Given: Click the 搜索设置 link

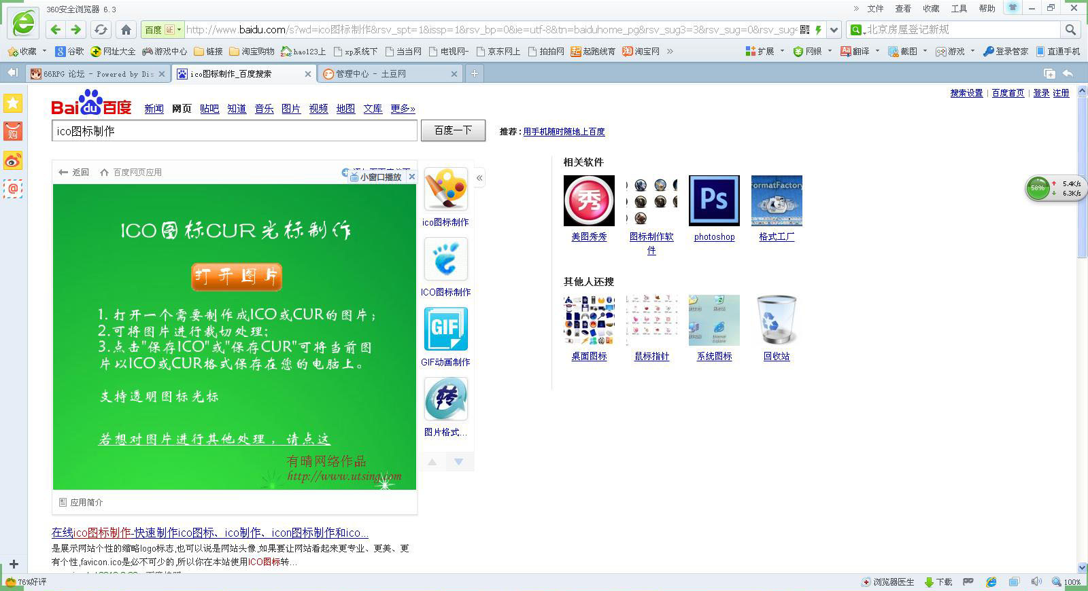Looking at the screenshot, I should point(966,93).
